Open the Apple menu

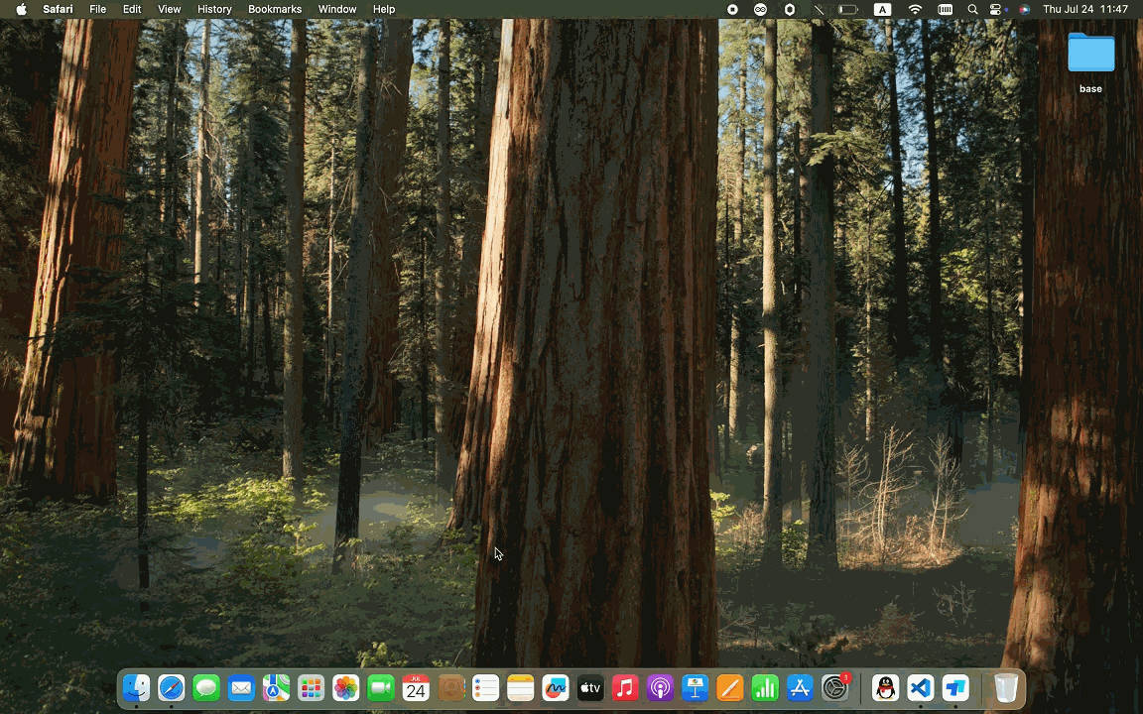[x=21, y=9]
